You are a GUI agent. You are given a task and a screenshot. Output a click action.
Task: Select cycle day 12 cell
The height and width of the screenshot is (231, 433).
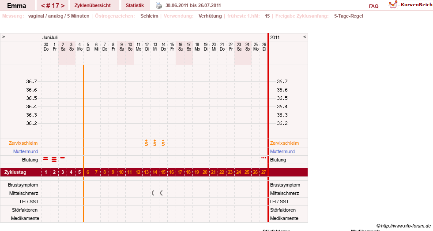click(138, 172)
